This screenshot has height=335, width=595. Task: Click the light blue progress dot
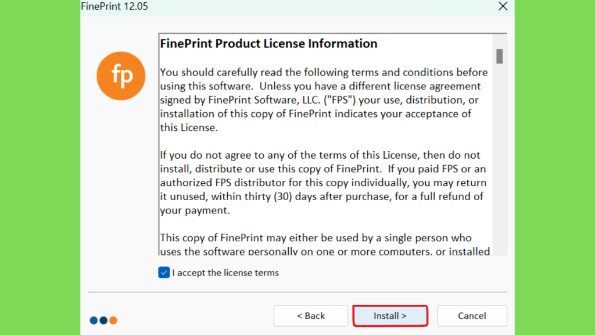(x=94, y=320)
